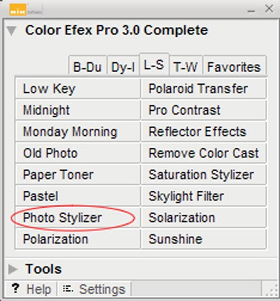The height and width of the screenshot is (301, 280).
Task: Collapse the Color Efex Pro 3.0 Complete section
Action: click(x=11, y=31)
